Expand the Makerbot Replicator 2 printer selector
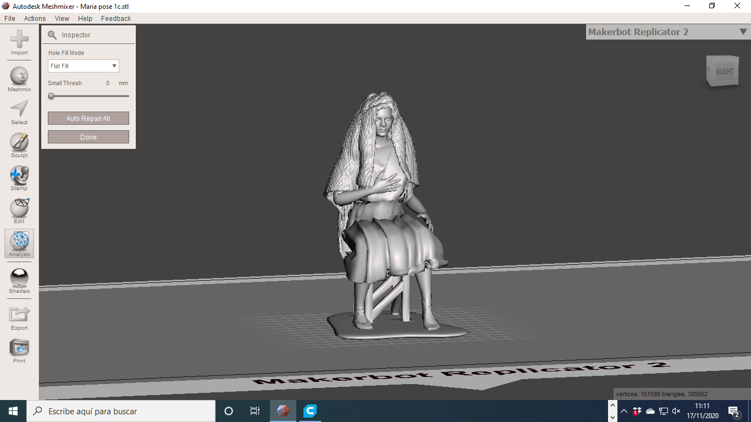Viewport: 751px width, 422px height. coord(742,32)
